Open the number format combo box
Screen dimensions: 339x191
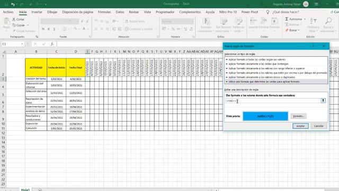(177, 21)
